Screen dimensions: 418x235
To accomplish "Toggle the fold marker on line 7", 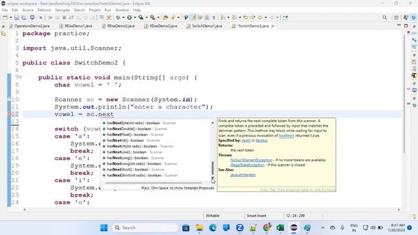I will click(x=20, y=77).
